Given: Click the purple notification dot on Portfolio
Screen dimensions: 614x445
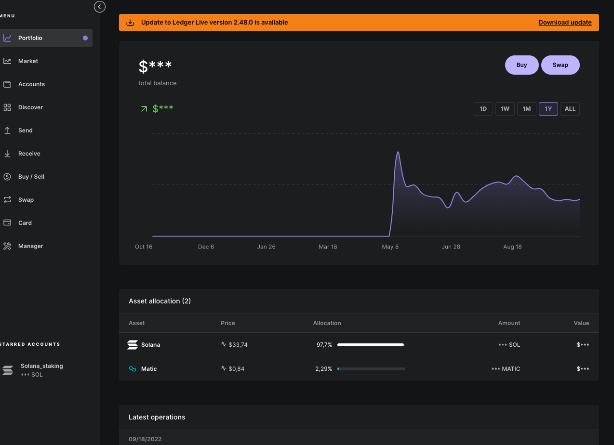Looking at the screenshot, I should click(x=85, y=38).
